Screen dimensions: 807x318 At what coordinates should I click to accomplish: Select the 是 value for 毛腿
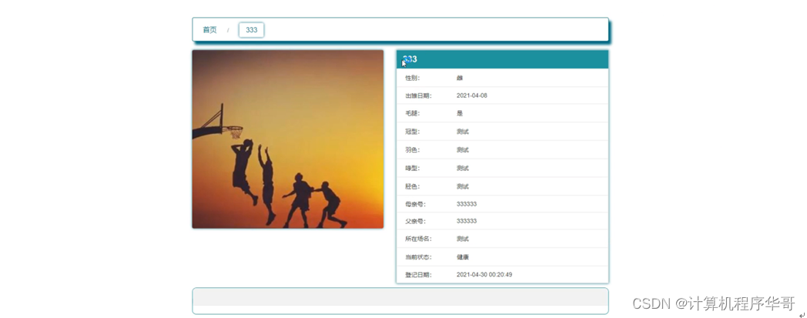460,113
